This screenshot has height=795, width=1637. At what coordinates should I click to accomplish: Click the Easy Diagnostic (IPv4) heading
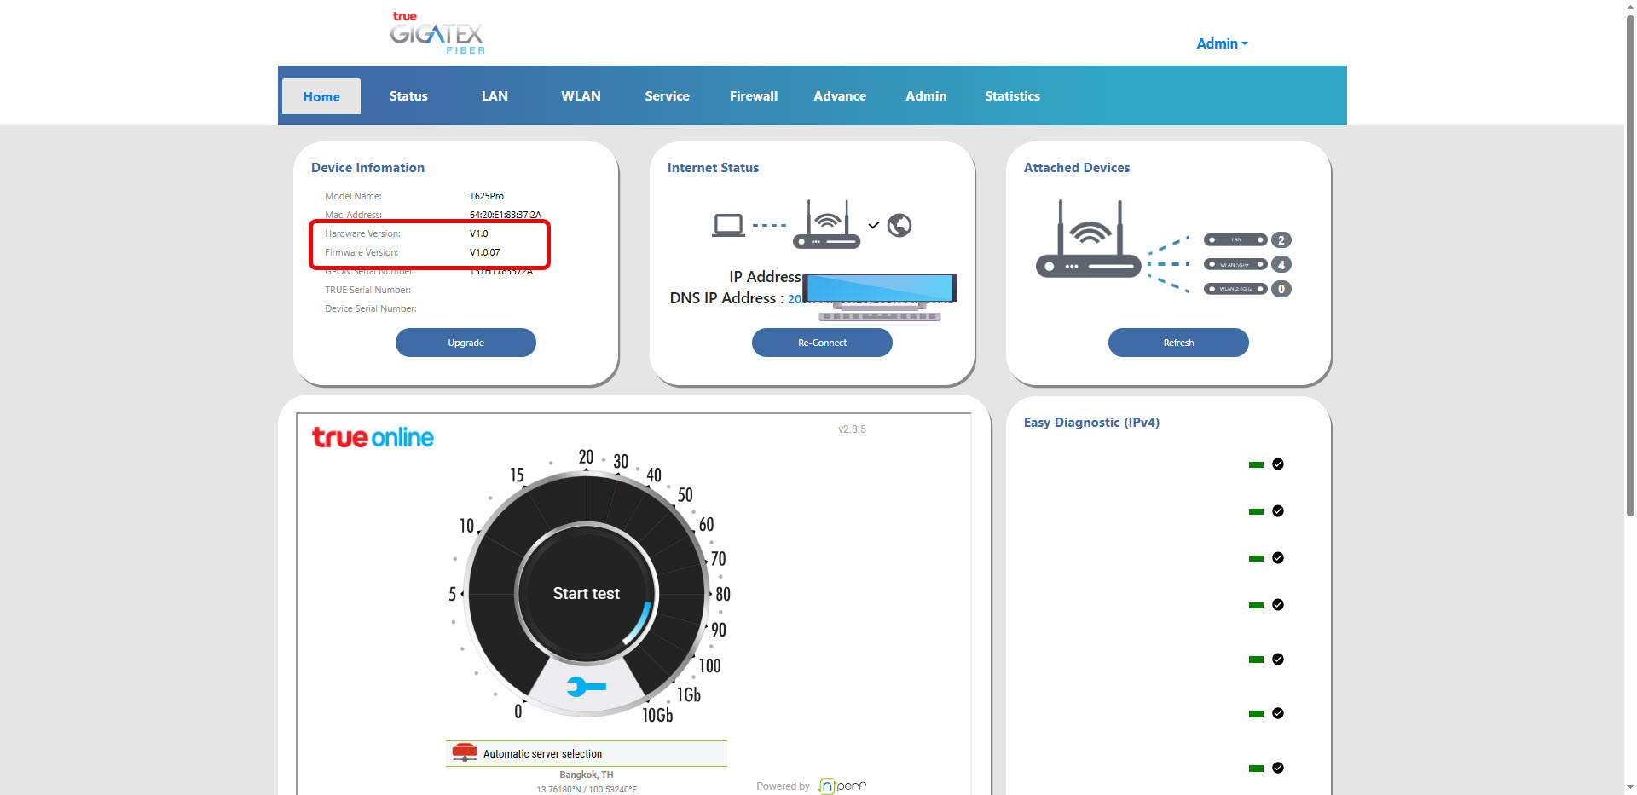1091,423
